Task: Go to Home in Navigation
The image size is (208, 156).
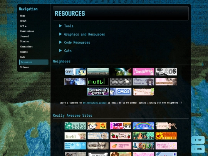Action: (23, 16)
